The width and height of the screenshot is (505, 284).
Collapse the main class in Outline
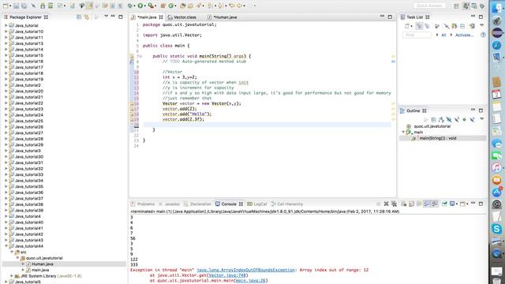pos(403,132)
